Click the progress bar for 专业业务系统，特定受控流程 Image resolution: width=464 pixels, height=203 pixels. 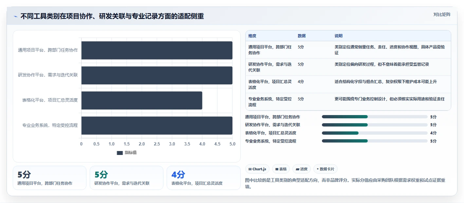click(x=375, y=141)
